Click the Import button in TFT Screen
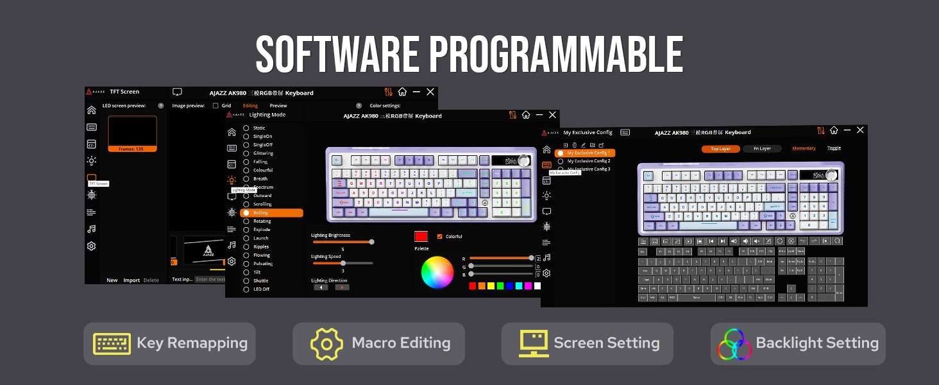The width and height of the screenshot is (939, 385). (x=131, y=280)
